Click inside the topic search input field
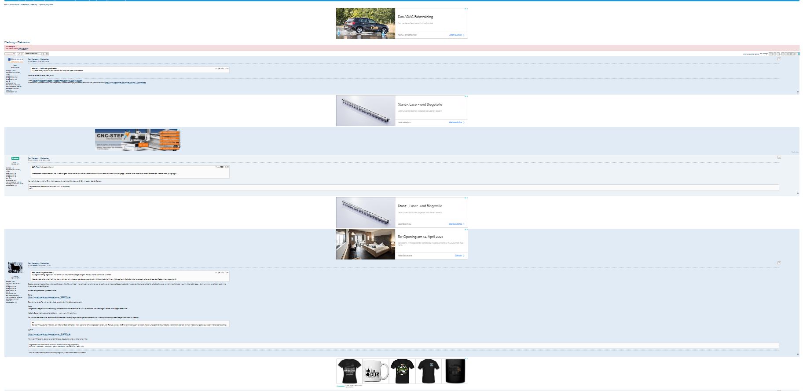Screen dimensions: 803x391 click(33, 54)
